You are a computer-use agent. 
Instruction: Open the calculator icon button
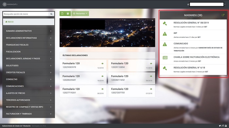click(68, 14)
